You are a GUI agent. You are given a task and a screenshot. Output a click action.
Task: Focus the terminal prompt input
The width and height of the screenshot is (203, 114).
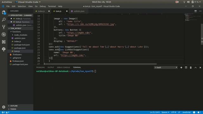click(x=95, y=71)
